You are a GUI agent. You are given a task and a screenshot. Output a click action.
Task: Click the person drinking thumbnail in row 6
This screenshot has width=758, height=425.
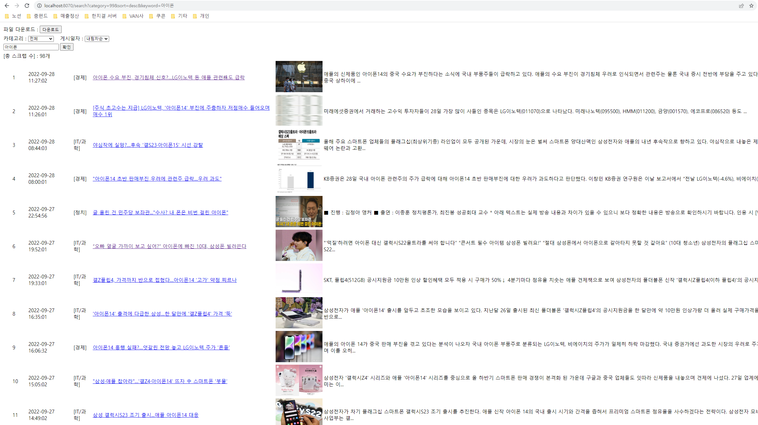299,245
